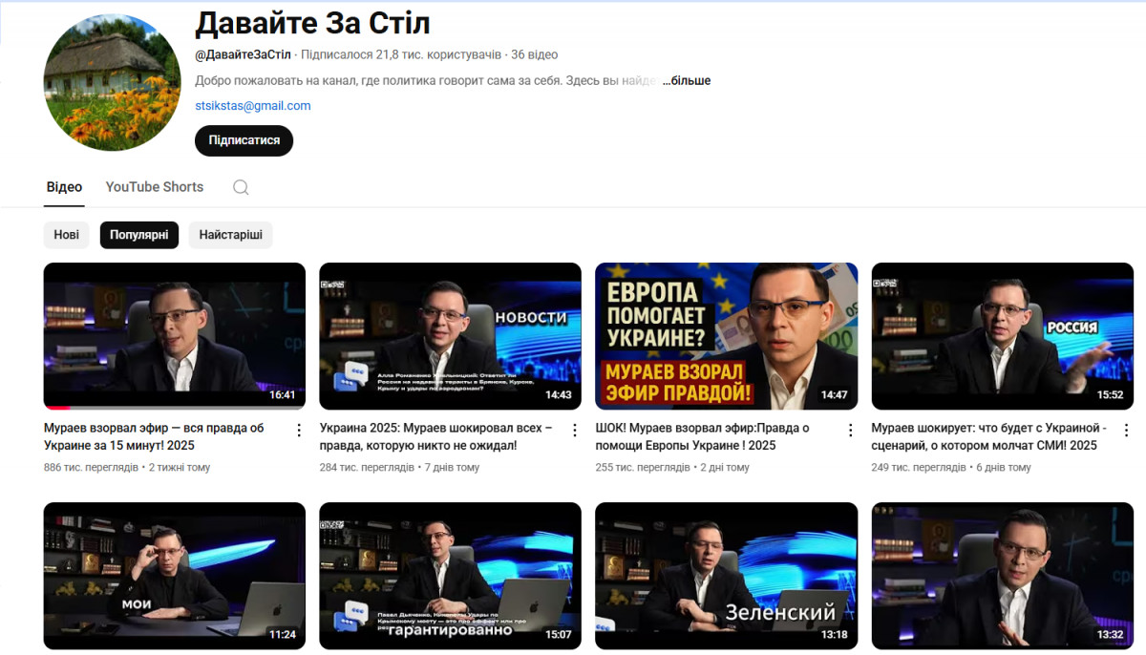The width and height of the screenshot is (1146, 655).
Task: Play the thumbnail with 13:32 duration
Action: click(1003, 576)
